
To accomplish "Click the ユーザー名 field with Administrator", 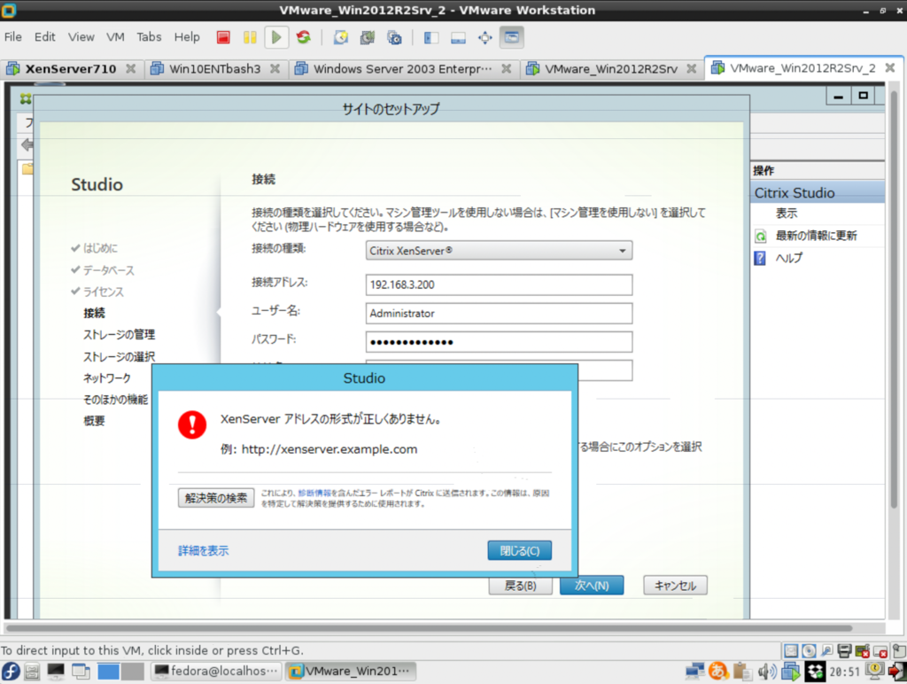I will point(499,313).
